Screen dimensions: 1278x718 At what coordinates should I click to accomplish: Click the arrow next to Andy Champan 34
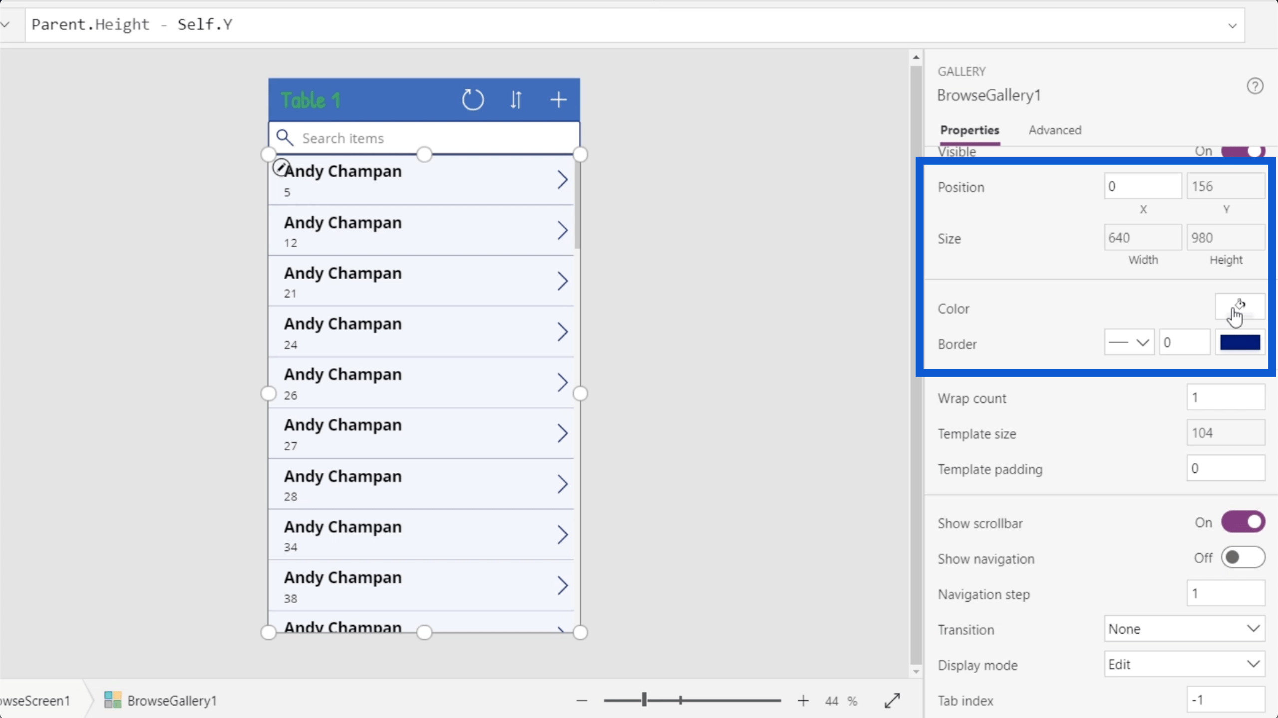tap(562, 534)
